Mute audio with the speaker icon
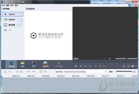Viewport: 139px width, 94px height. (x=133, y=66)
